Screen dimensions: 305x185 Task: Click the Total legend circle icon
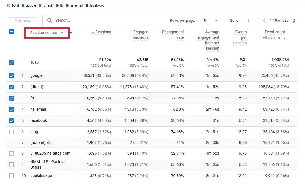click(x=9, y=5)
